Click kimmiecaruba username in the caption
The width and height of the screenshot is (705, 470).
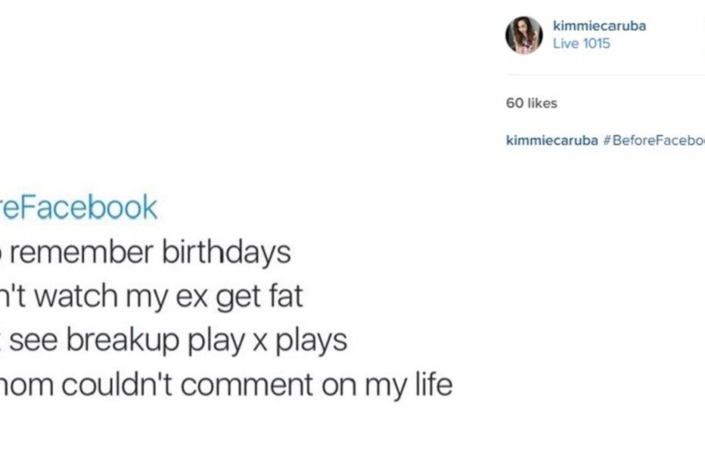pos(551,141)
